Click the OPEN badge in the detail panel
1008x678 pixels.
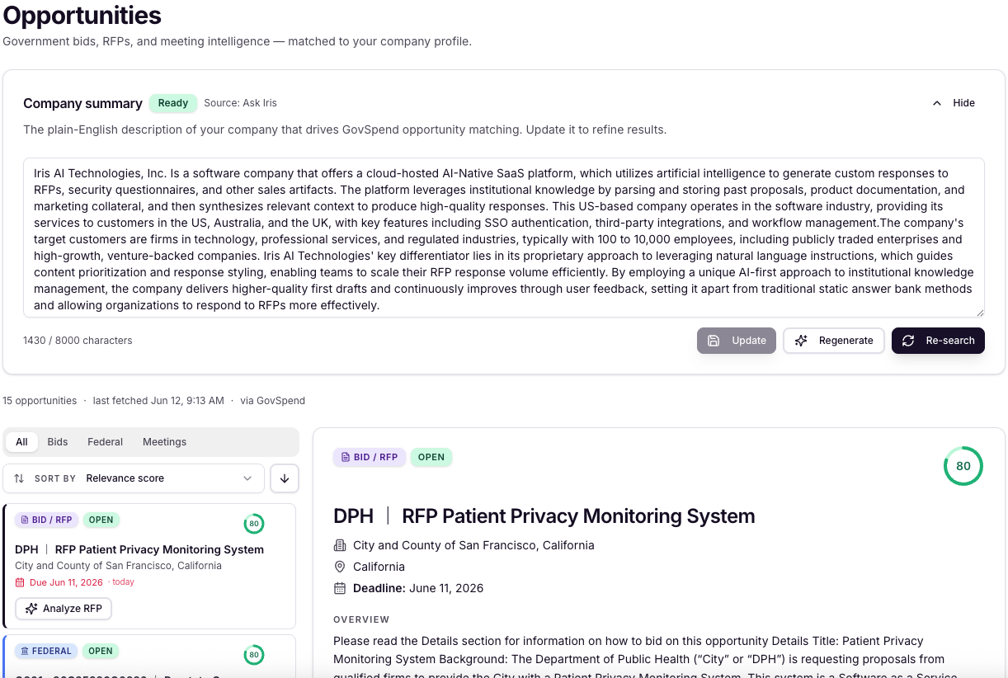click(431, 457)
